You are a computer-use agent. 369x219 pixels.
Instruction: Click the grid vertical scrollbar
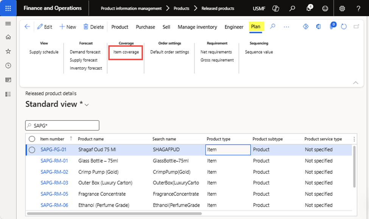click(354, 167)
